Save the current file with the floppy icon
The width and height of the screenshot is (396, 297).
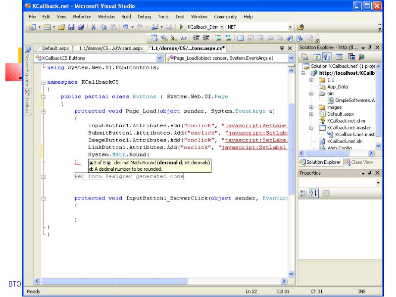(x=71, y=27)
